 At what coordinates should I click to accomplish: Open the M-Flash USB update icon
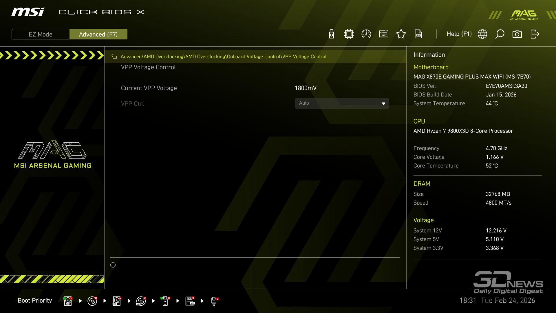[x=332, y=34]
